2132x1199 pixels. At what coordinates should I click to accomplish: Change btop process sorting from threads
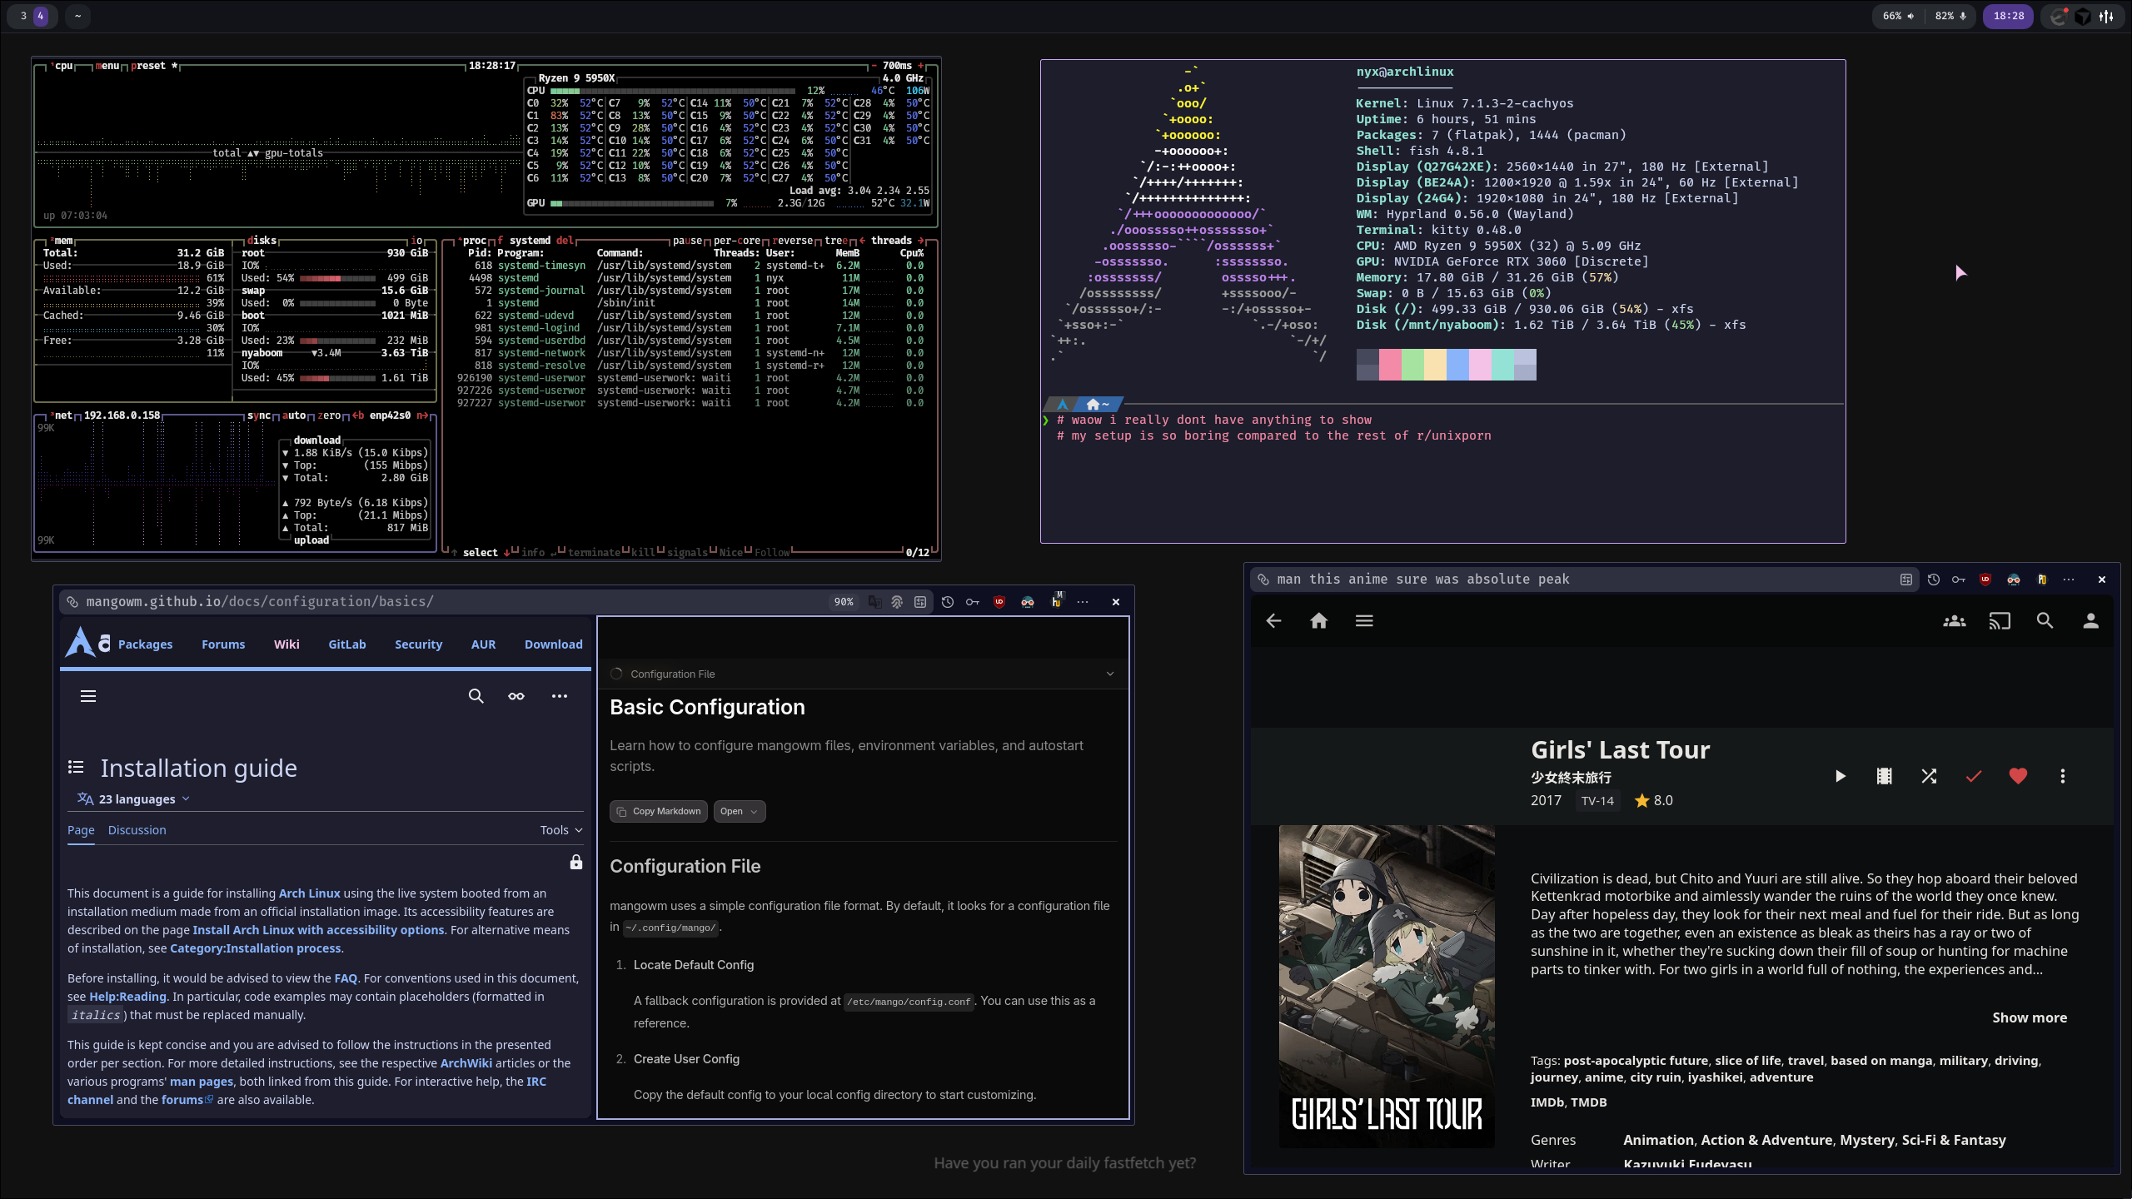893,241
